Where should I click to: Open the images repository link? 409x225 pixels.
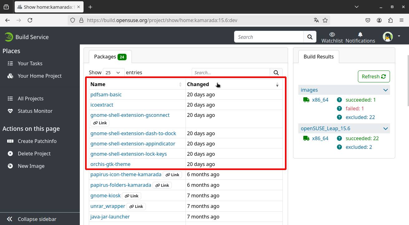click(309, 90)
